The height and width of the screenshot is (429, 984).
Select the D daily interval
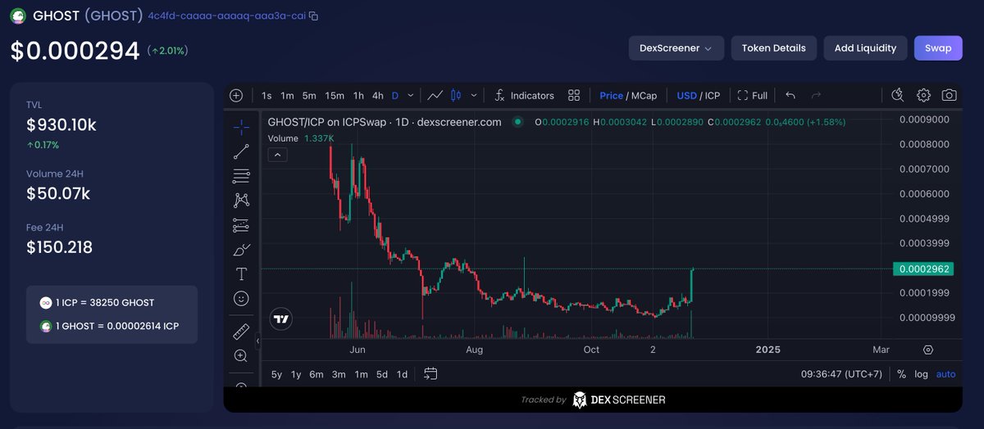coord(394,96)
